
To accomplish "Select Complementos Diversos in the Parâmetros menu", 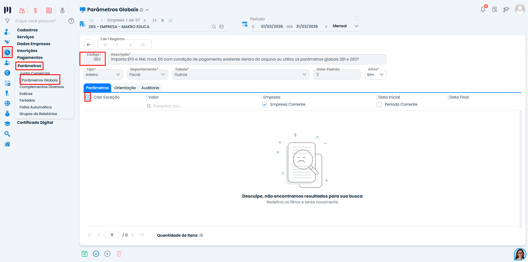I will [x=42, y=87].
